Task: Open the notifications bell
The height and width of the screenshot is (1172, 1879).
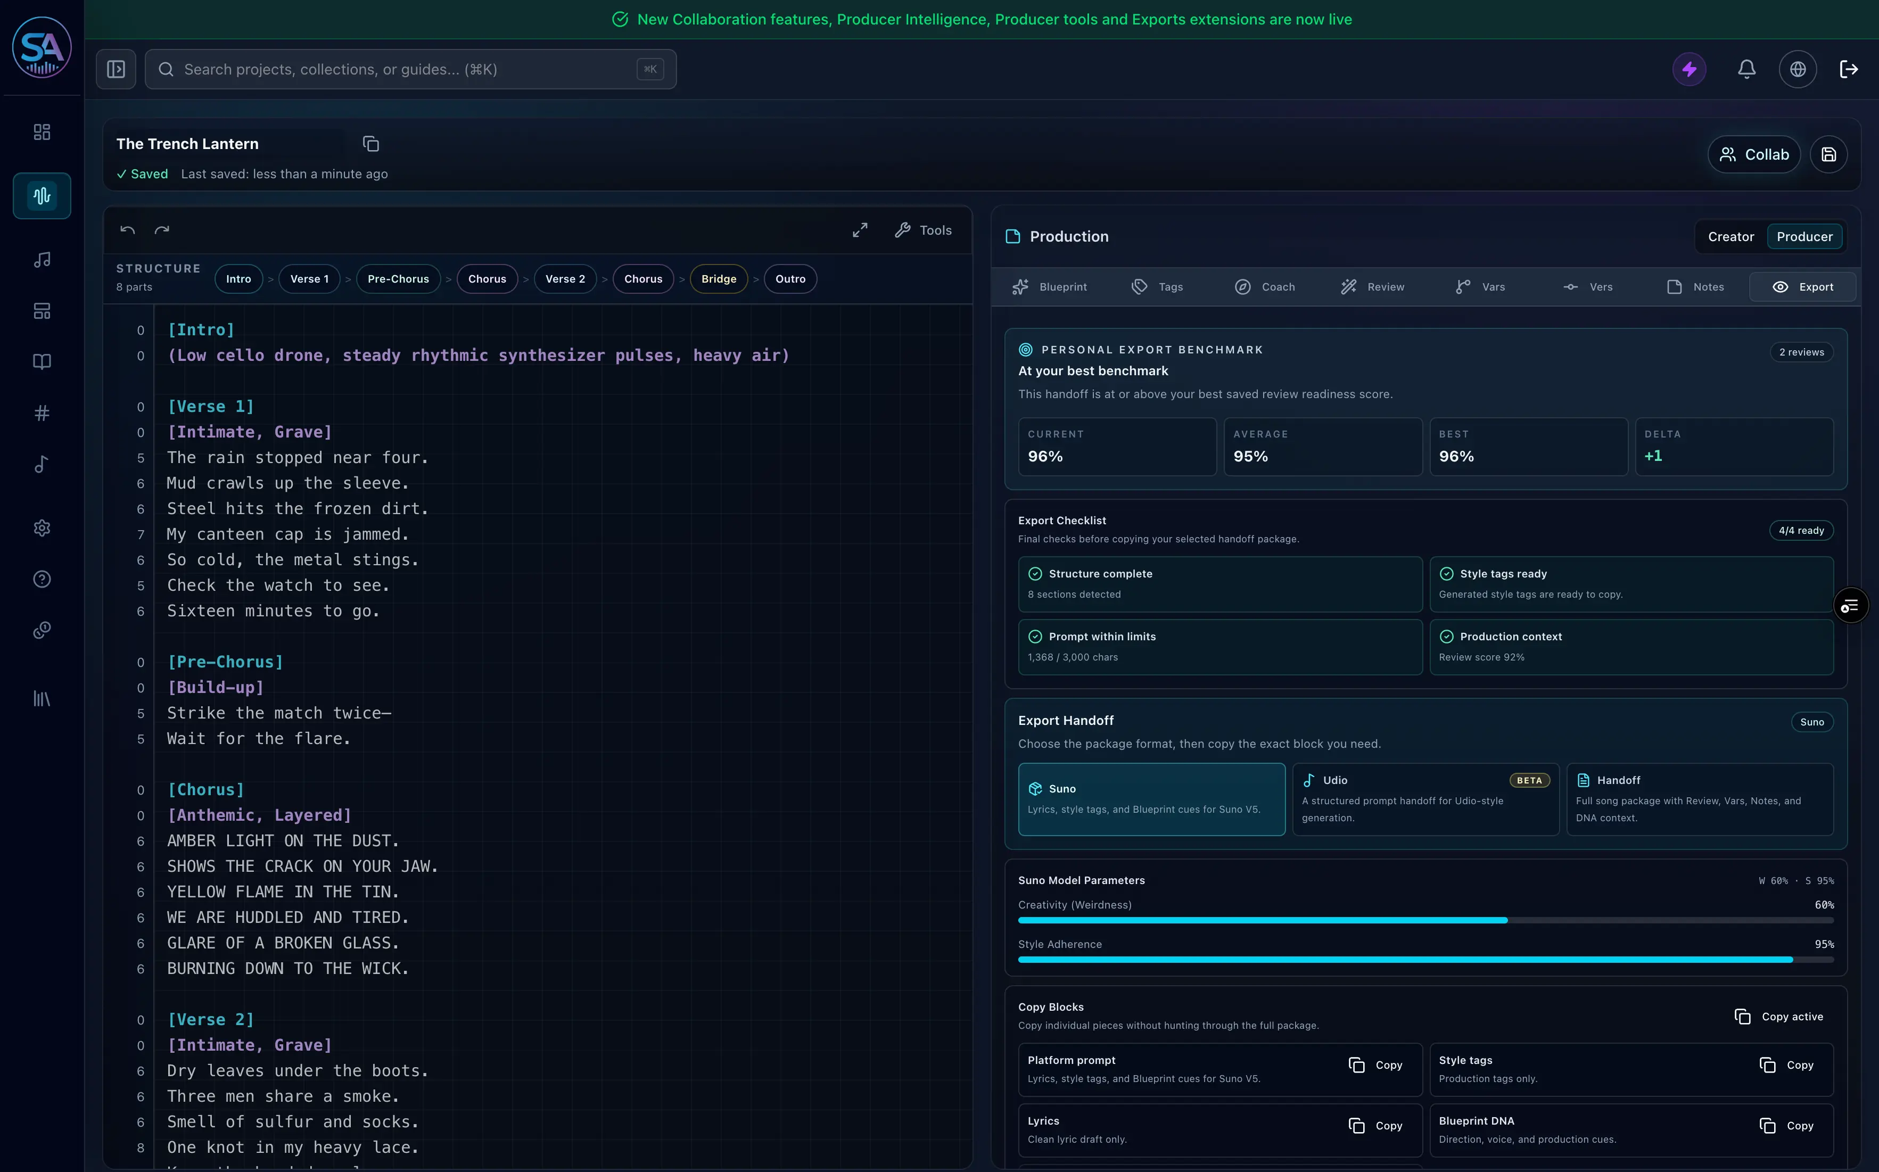Action: [x=1746, y=69]
